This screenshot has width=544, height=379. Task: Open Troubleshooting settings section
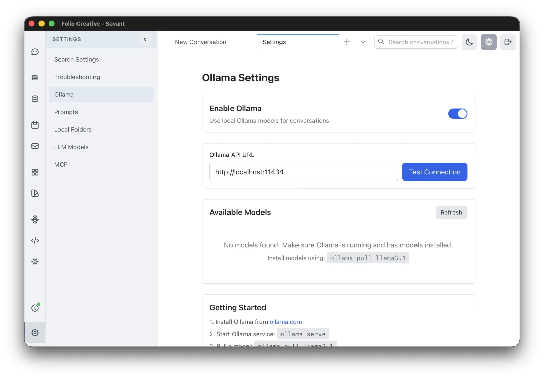click(101, 77)
